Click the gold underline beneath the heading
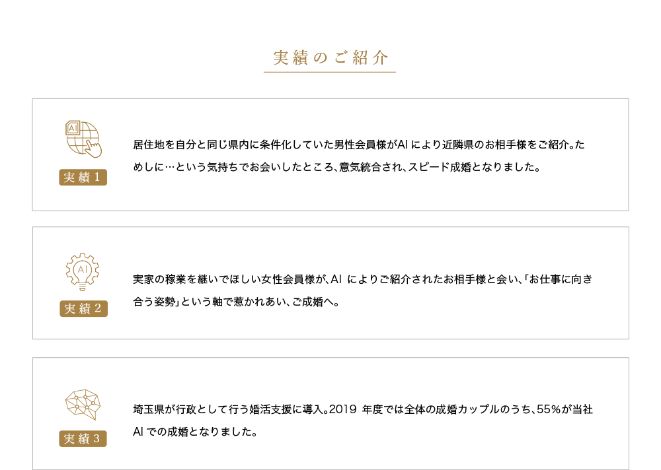The width and height of the screenshot is (661, 470). [x=330, y=72]
